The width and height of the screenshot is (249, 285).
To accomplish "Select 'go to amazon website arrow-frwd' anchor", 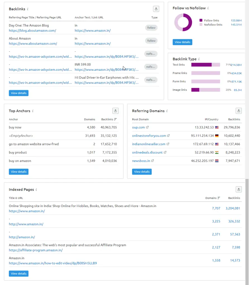I will 34,144.
